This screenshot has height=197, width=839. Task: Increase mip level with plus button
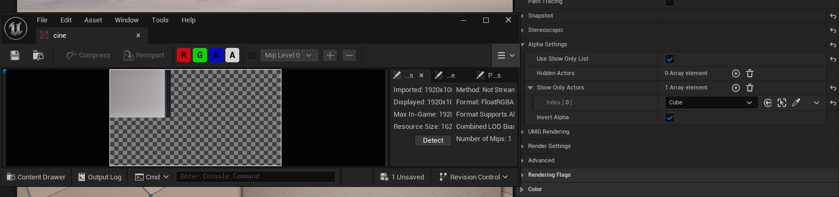pyautogui.click(x=330, y=55)
